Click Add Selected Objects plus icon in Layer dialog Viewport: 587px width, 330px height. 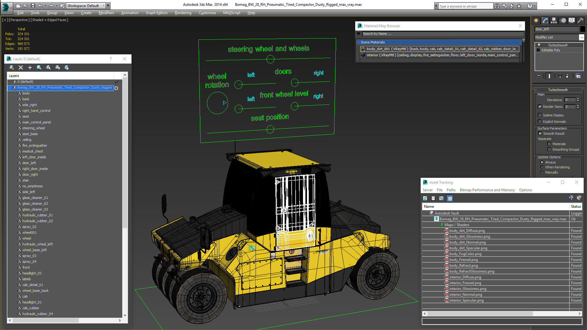point(30,68)
